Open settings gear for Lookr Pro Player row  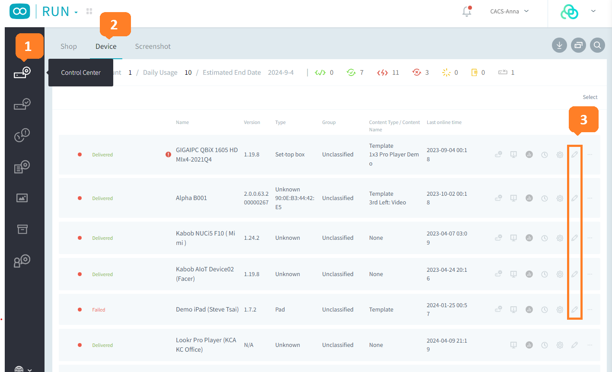click(560, 345)
